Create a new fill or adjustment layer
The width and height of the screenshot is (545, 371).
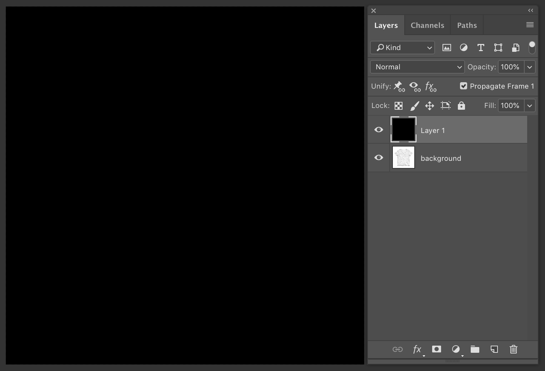pos(455,350)
